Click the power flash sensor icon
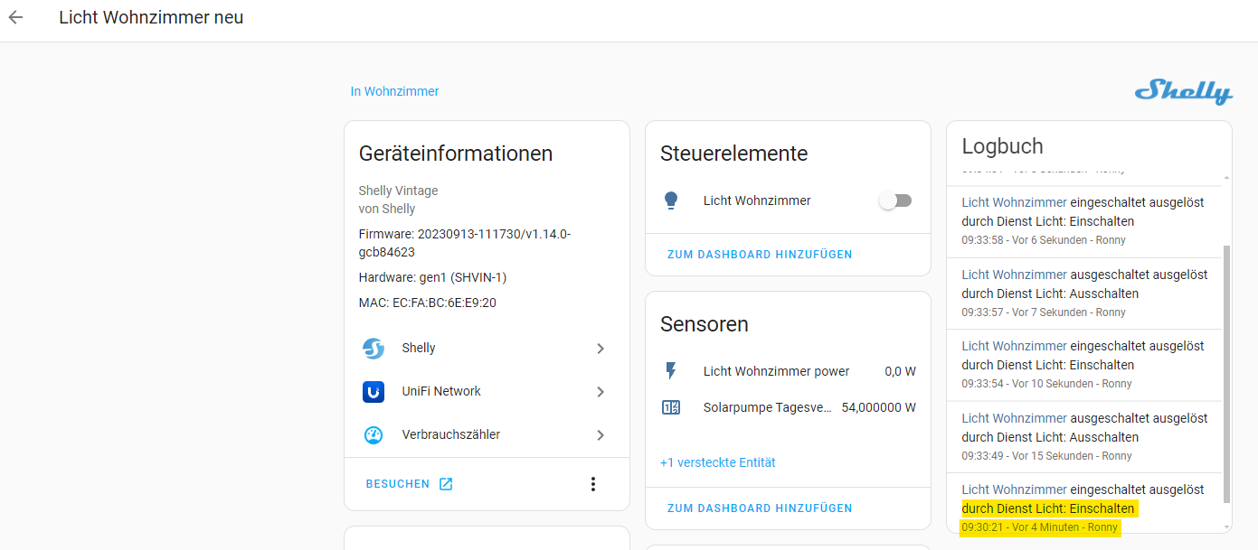The width and height of the screenshot is (1258, 550). point(671,371)
